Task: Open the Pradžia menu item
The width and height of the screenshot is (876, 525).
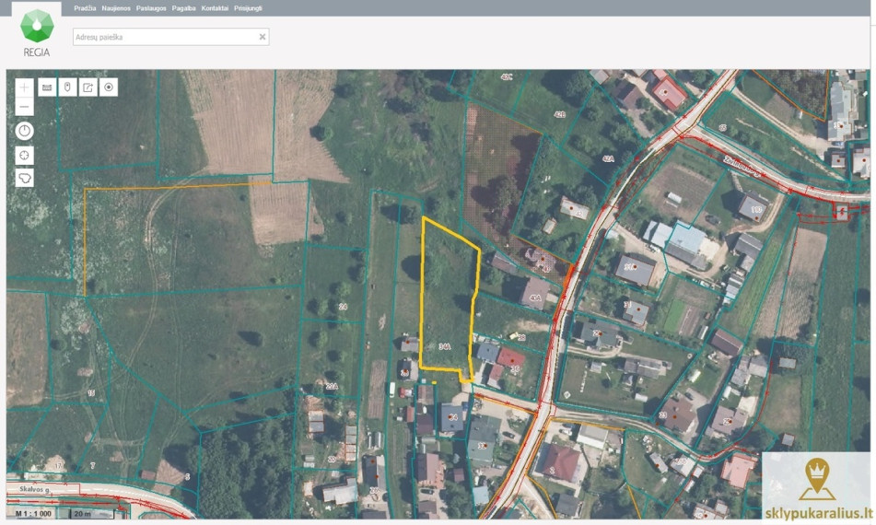Action: tap(85, 8)
